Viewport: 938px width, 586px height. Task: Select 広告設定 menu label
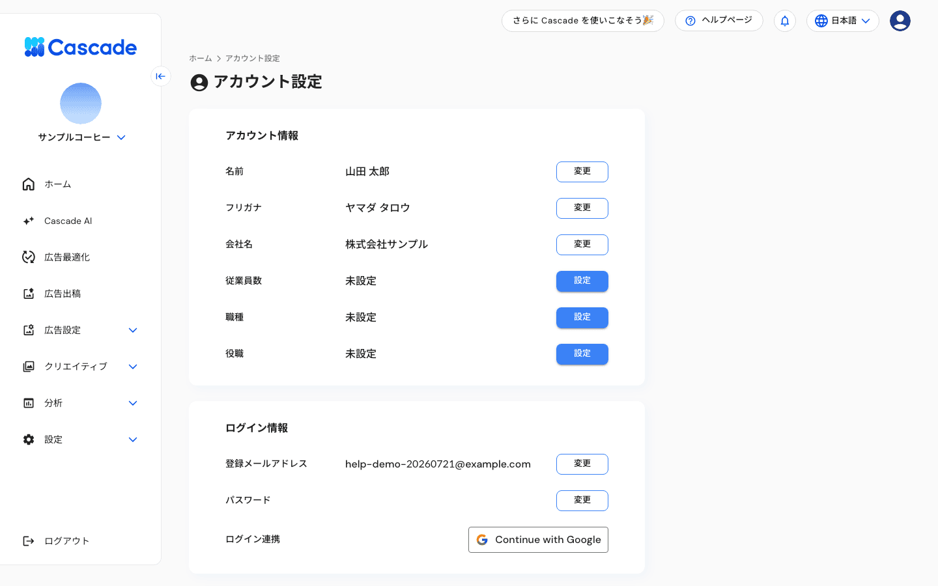63,330
